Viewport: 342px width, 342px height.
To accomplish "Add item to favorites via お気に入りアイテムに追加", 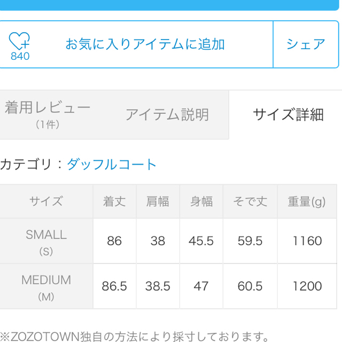I will [x=145, y=44].
